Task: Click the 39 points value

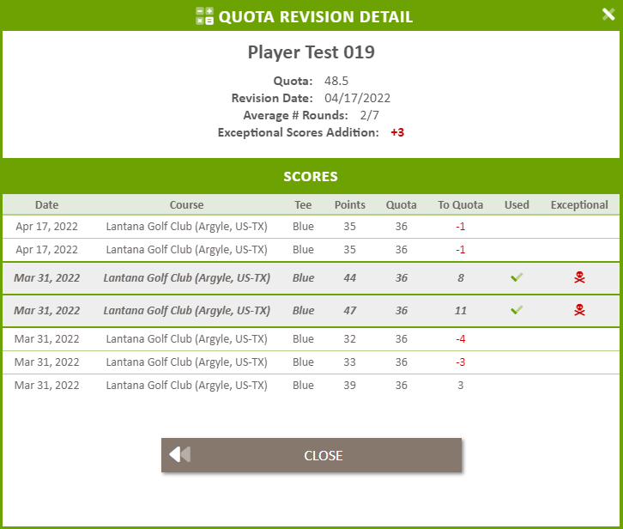Action: (x=349, y=385)
